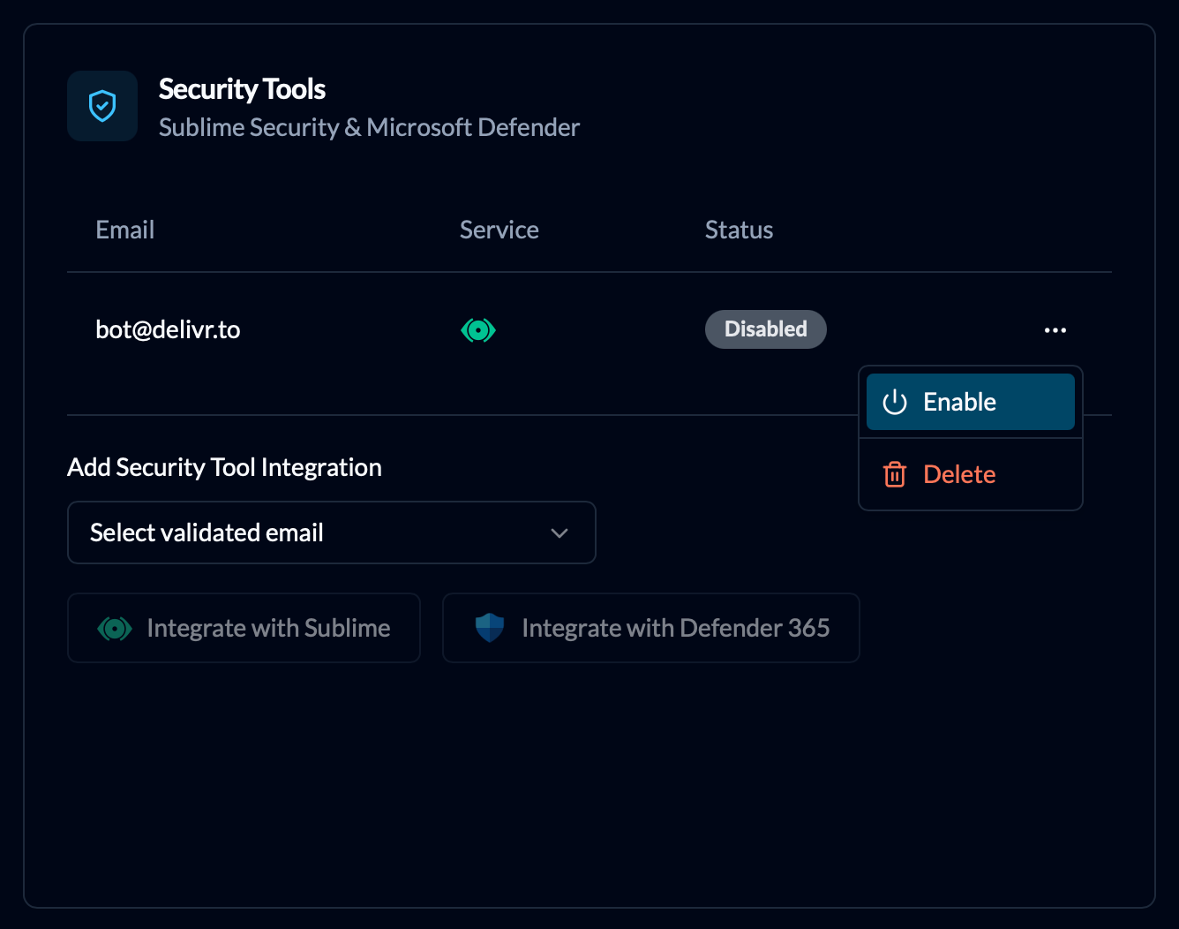Click the Security Tools shield icon
Image resolution: width=1179 pixels, height=929 pixels.
pos(102,106)
